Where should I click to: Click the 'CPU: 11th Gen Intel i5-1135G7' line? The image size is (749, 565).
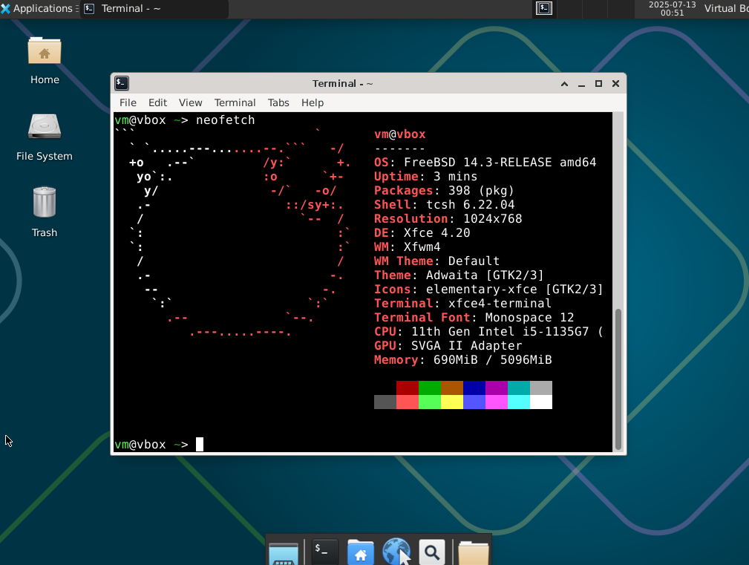tap(488, 331)
